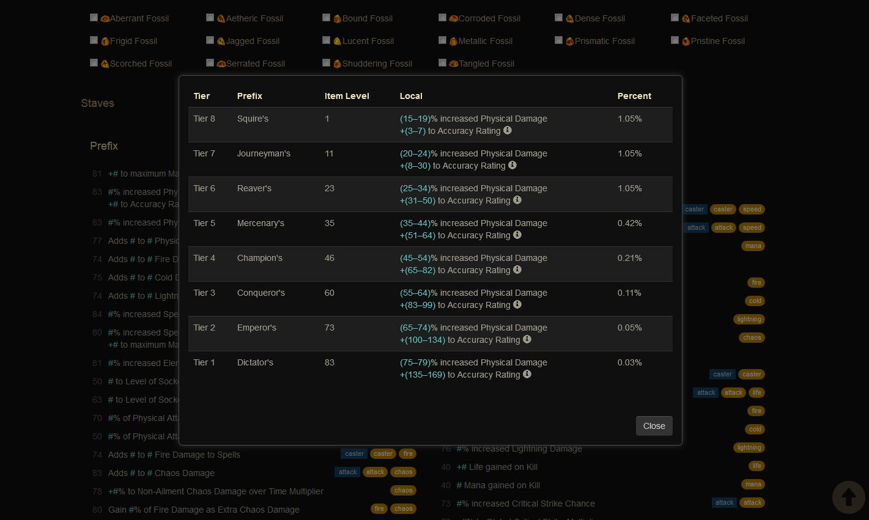Click the Aberrant Fossil icon
Image resolution: width=869 pixels, height=520 pixels.
tap(105, 19)
